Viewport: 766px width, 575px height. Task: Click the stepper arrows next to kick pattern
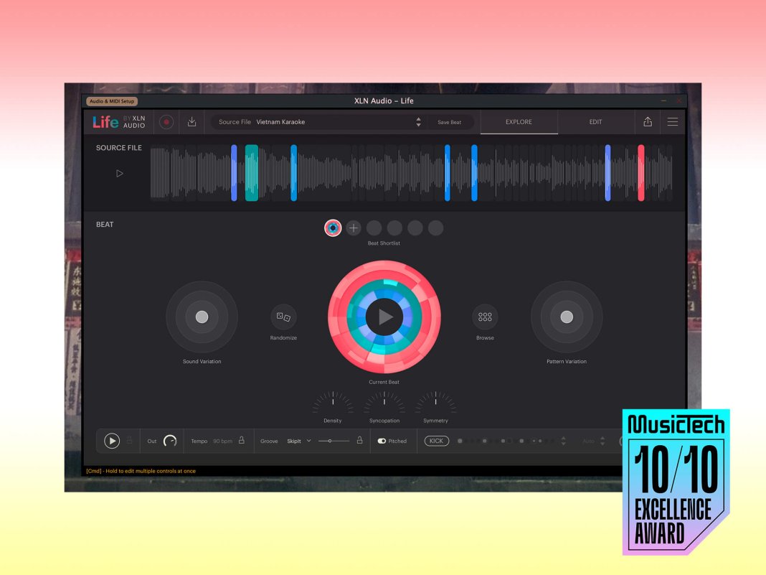563,441
